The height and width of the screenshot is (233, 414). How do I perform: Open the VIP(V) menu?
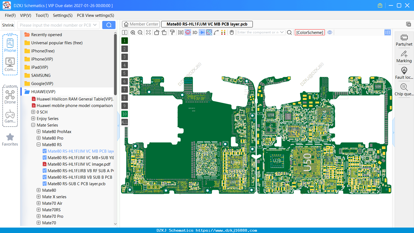pos(26,15)
